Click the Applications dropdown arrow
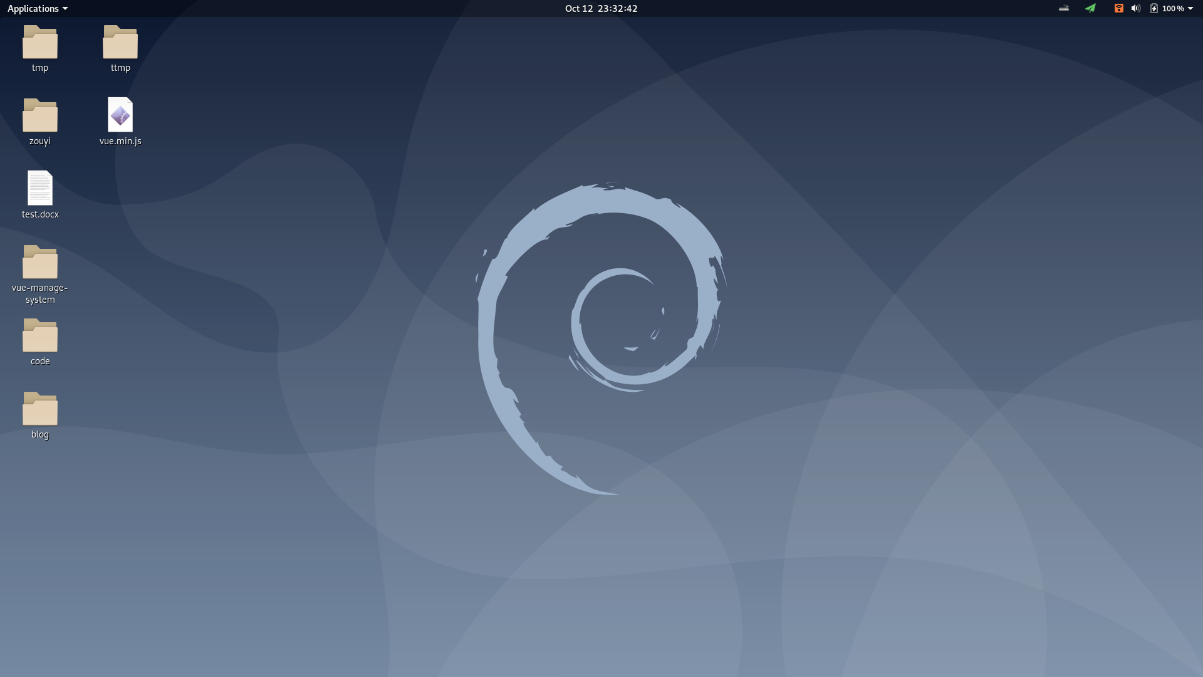1203x677 pixels. [x=65, y=9]
